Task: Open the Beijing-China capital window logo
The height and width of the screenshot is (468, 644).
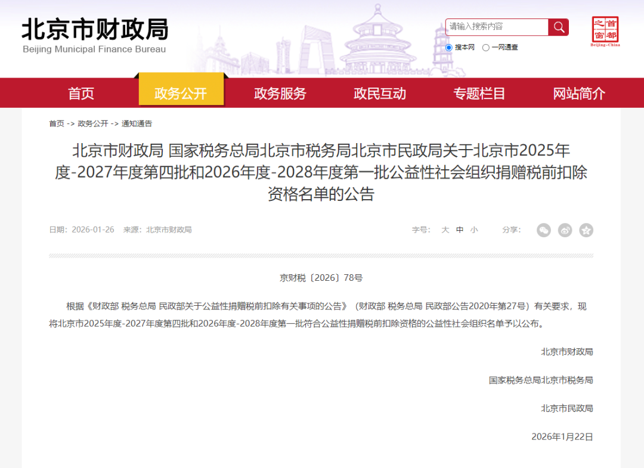Action: pos(605,31)
